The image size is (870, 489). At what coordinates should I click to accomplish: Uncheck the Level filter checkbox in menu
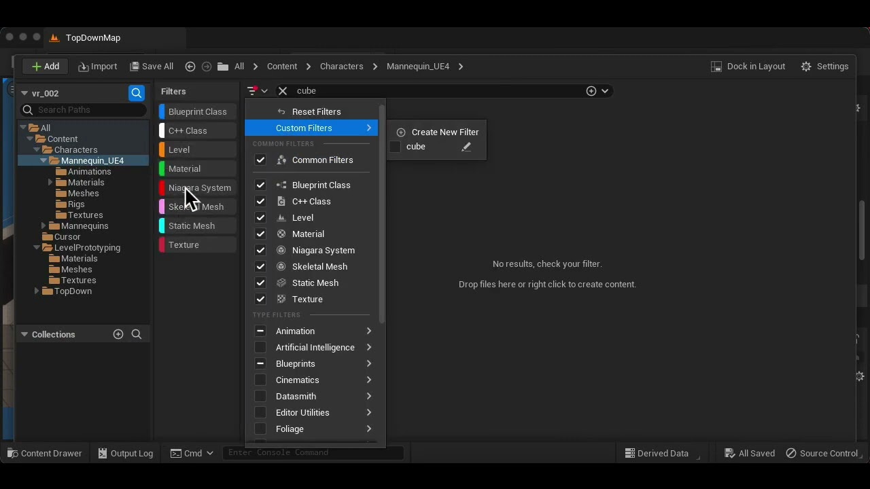pos(260,217)
